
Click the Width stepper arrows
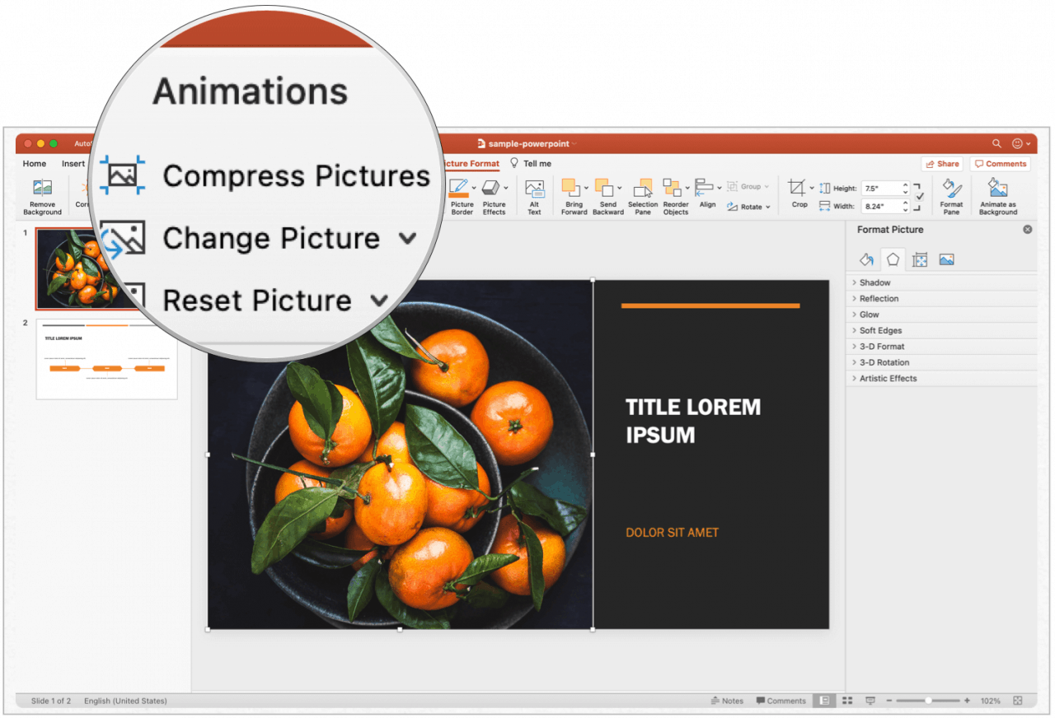click(906, 206)
